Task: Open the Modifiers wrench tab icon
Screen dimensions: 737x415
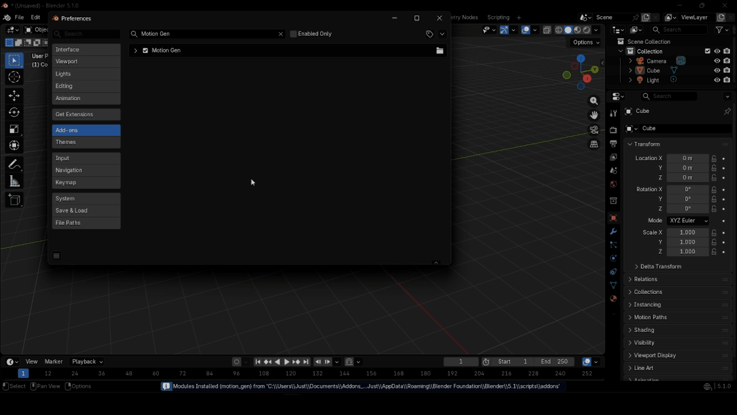Action: (613, 231)
